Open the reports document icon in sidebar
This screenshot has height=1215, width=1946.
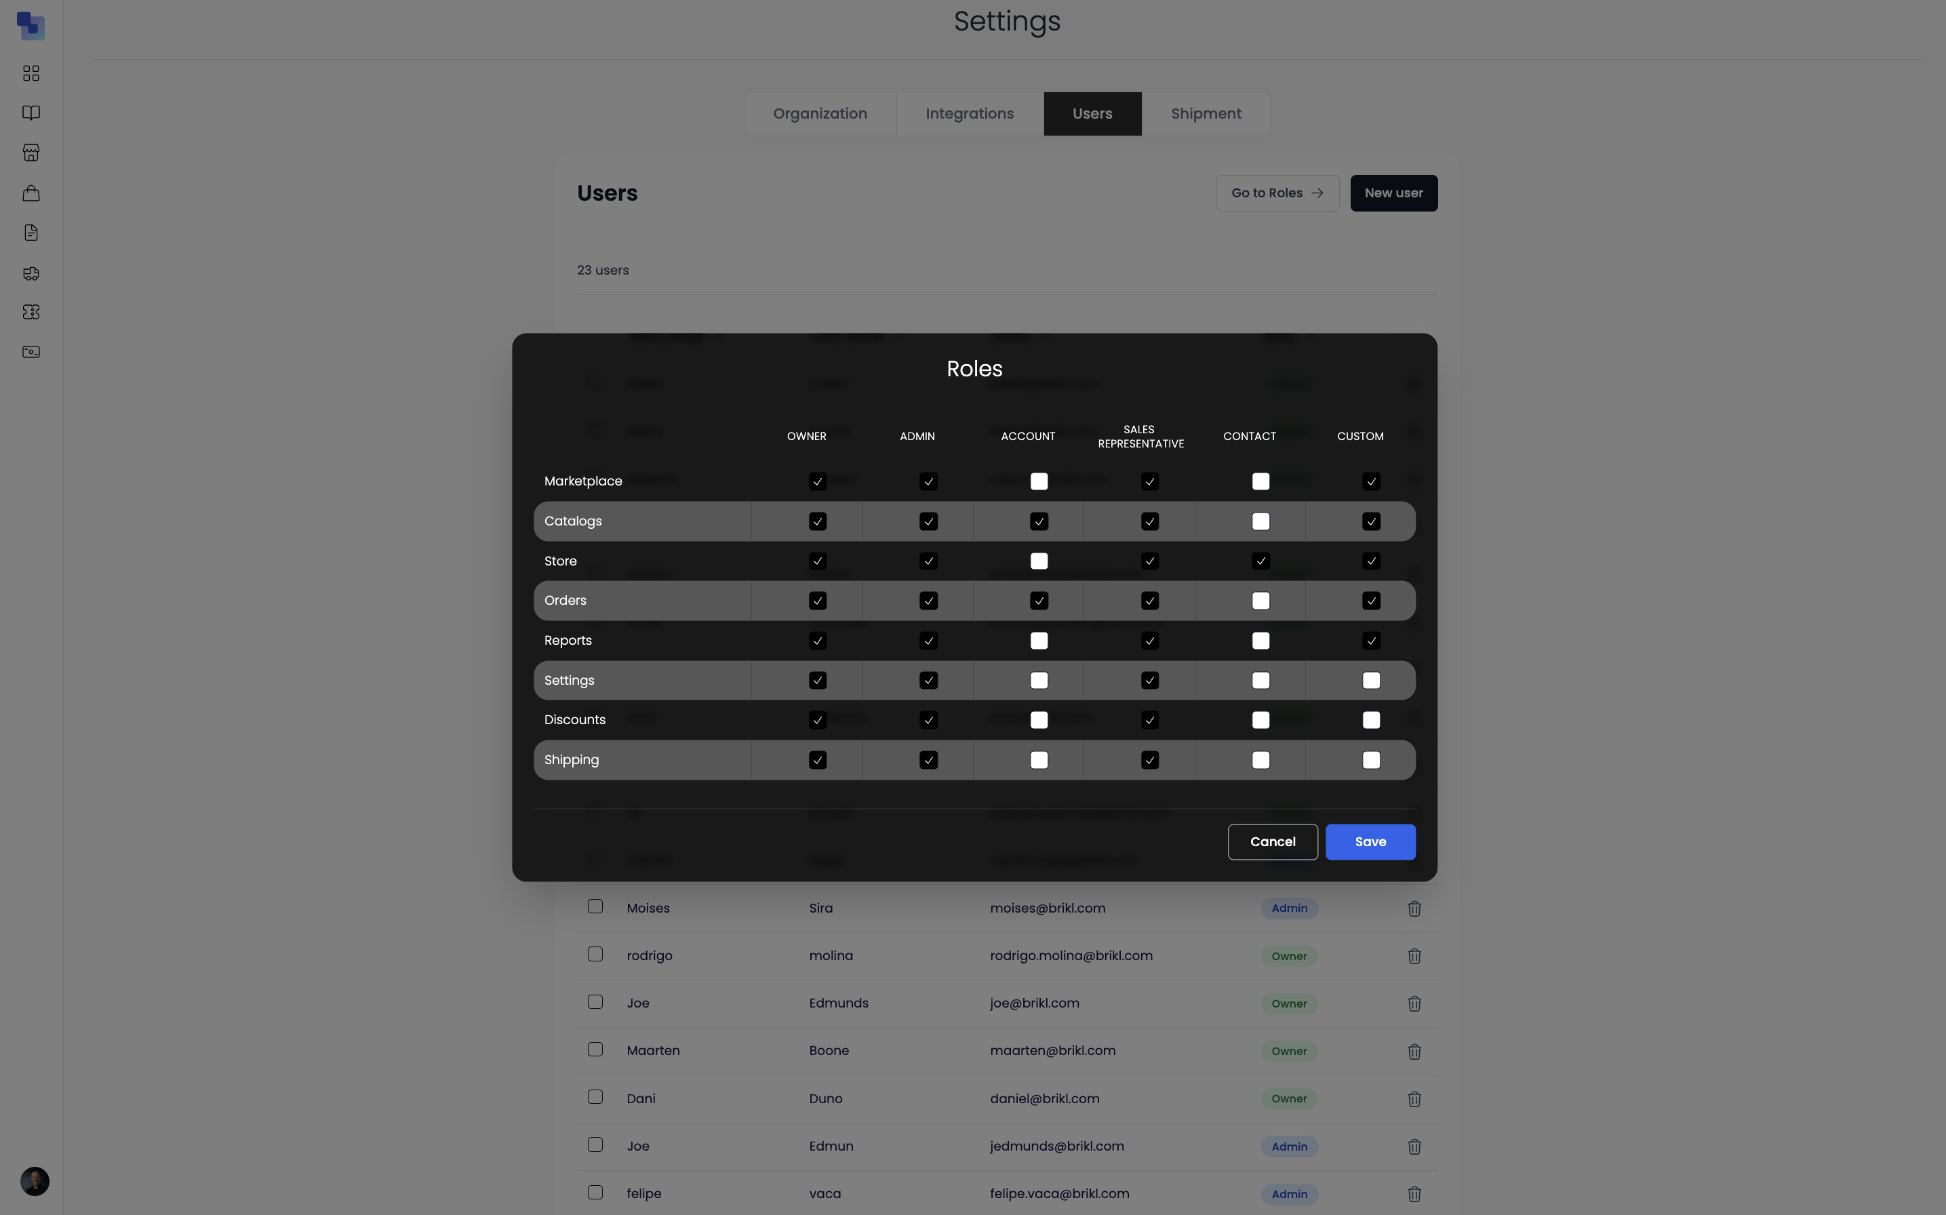coord(31,233)
